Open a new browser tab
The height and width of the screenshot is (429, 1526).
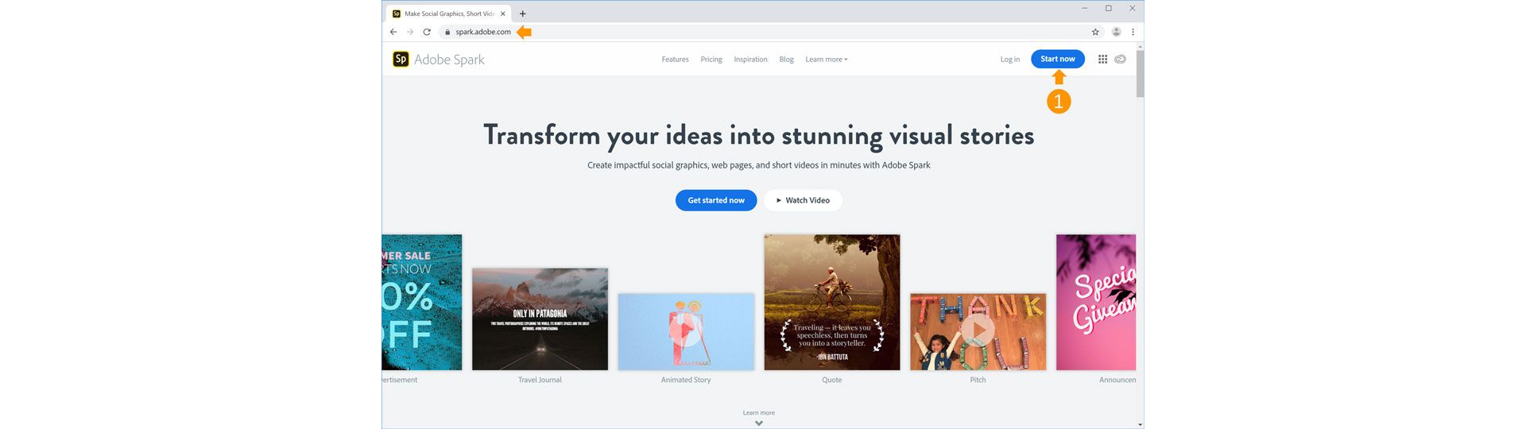coord(522,14)
